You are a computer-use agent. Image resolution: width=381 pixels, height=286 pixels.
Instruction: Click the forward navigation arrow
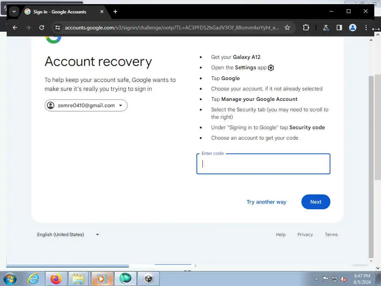click(28, 28)
